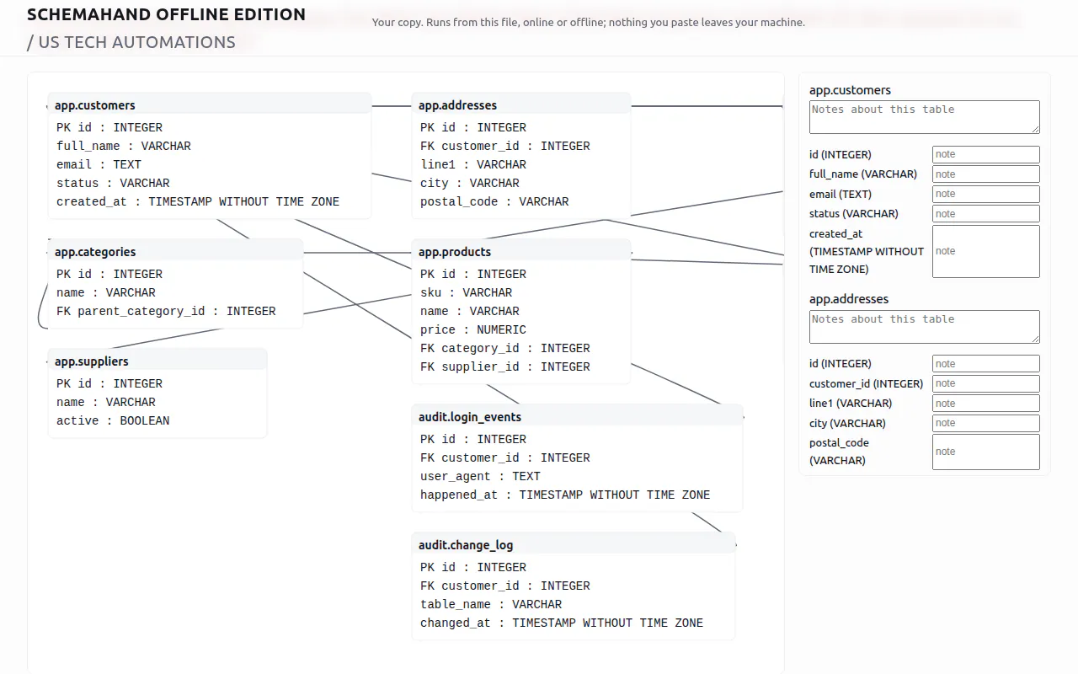1078x674 pixels.
Task: Click the id note field under app.addresses panel
Action: (x=986, y=364)
